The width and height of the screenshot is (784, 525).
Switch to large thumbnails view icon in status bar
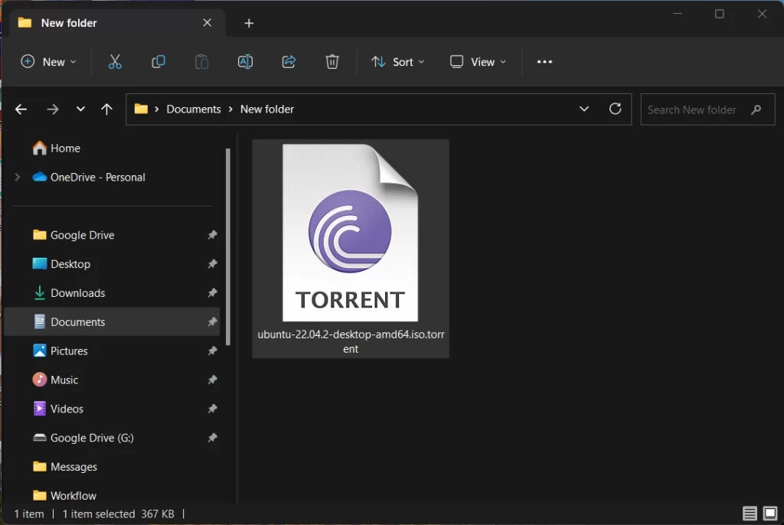[770, 513]
